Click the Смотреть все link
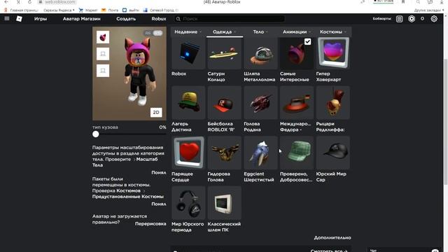This screenshot has height=252, width=448. point(329,251)
